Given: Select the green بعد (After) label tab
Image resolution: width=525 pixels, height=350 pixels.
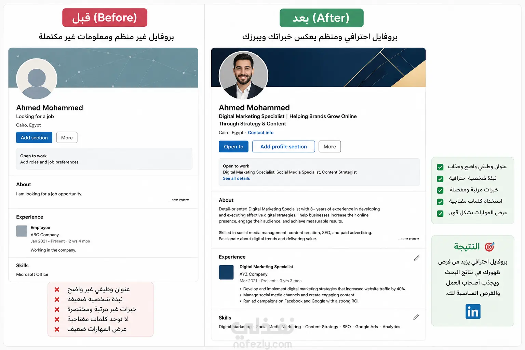Looking at the screenshot, I should click(322, 18).
